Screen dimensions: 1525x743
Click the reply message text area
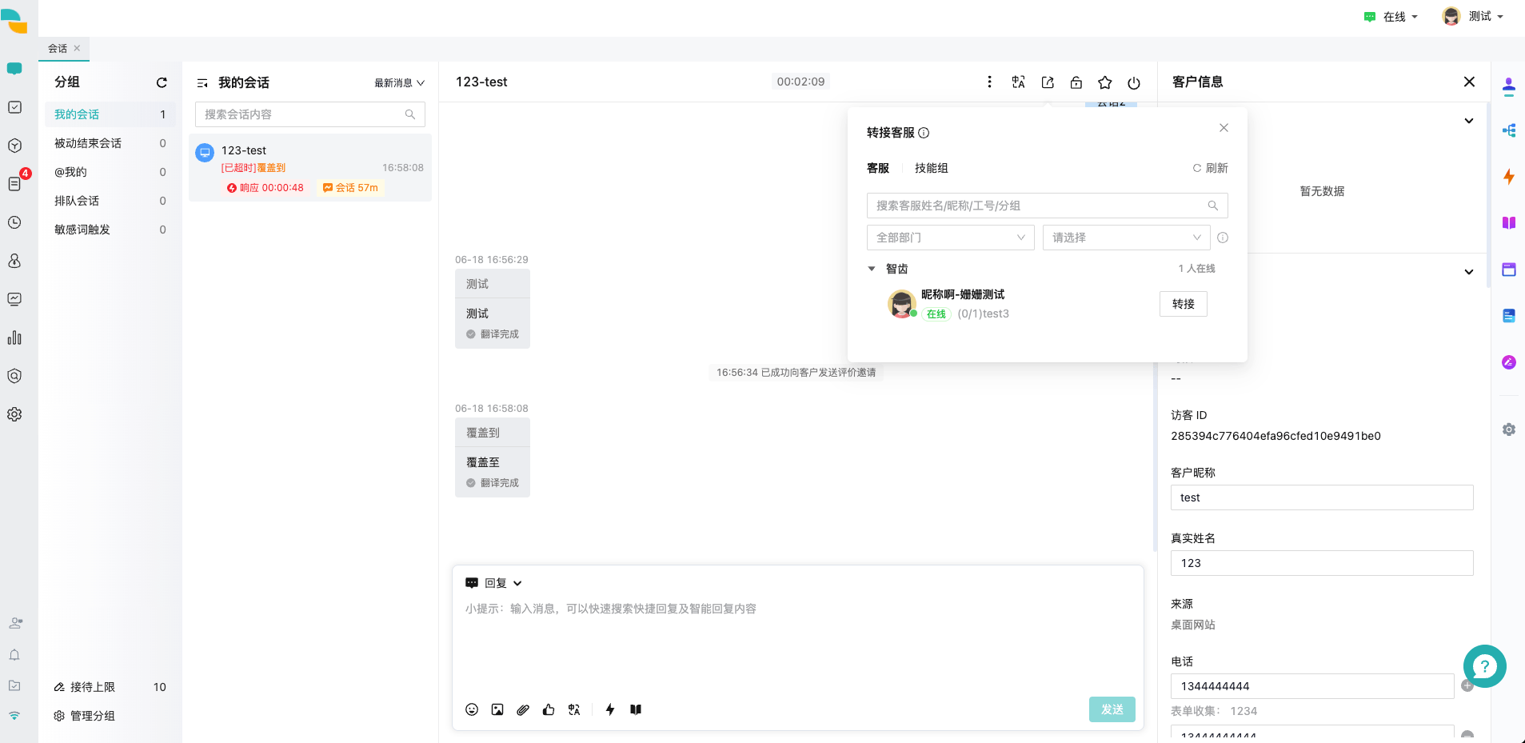click(x=798, y=644)
